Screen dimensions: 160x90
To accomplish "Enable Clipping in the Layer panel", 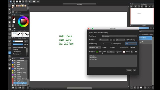I will coord(142,34).
